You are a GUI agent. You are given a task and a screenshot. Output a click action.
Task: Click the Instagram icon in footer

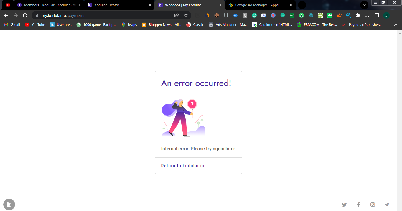click(x=373, y=205)
